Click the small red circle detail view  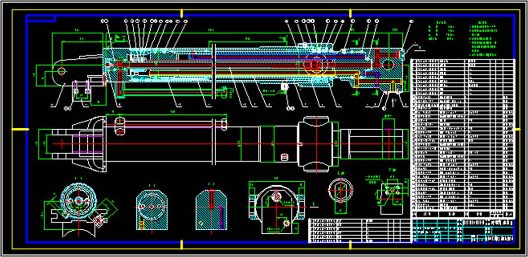click(340, 191)
